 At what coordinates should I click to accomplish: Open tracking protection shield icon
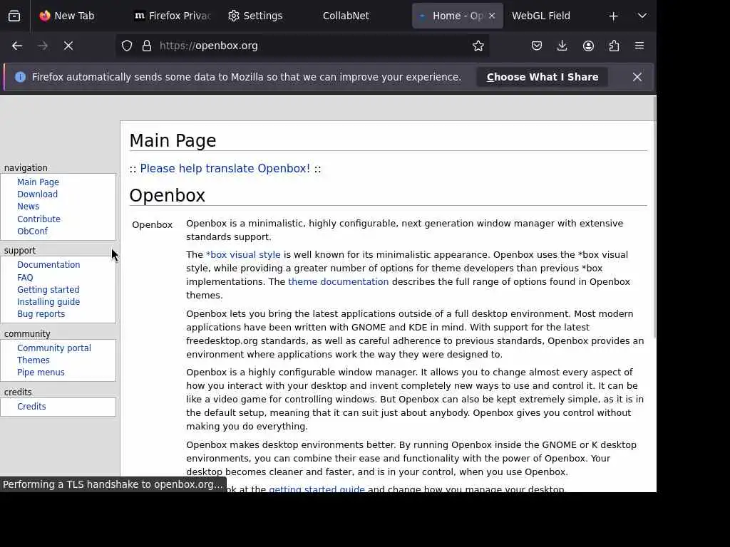127,46
